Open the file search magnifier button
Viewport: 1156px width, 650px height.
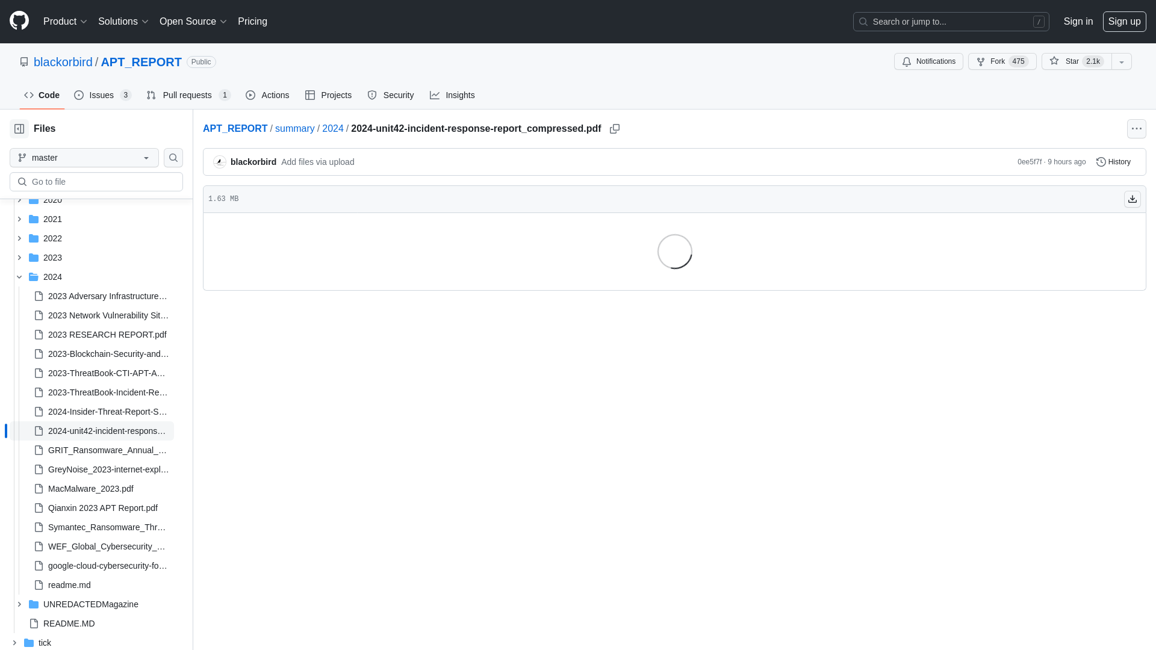tap(173, 158)
